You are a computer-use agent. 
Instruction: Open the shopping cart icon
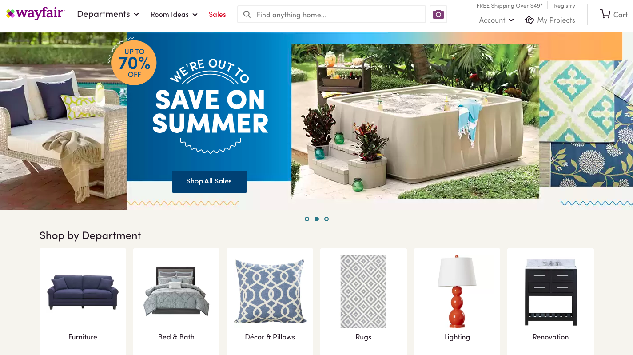point(605,14)
